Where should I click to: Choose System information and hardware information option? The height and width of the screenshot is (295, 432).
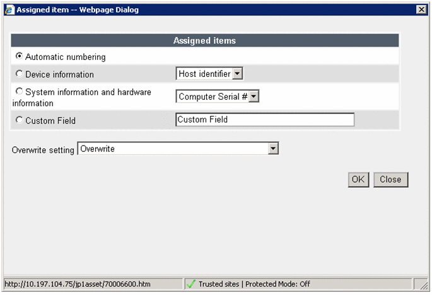[x=19, y=91]
